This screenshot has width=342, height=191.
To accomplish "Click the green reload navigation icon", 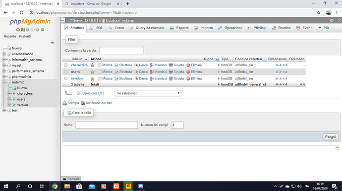I will coord(42,30).
